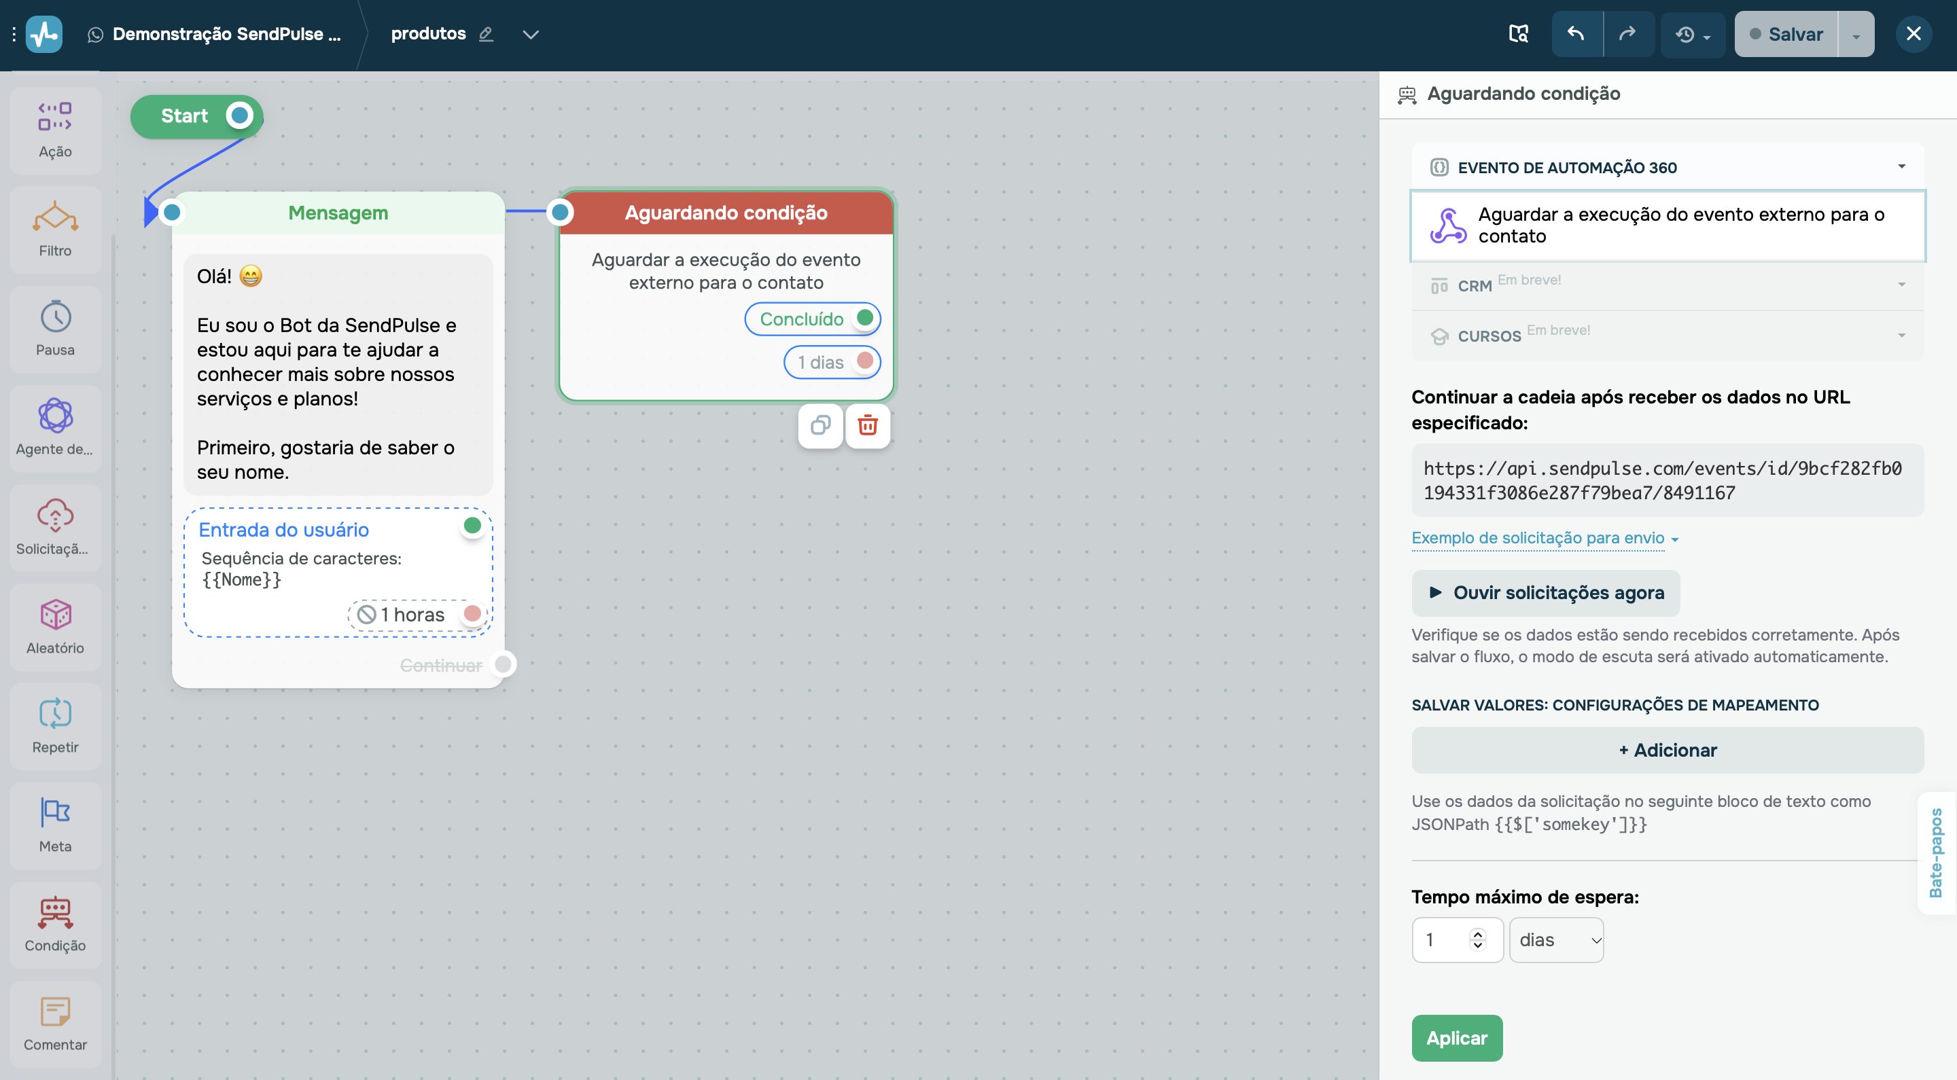Select the Solicitação block icon
This screenshot has width=1957, height=1080.
pos(56,515)
